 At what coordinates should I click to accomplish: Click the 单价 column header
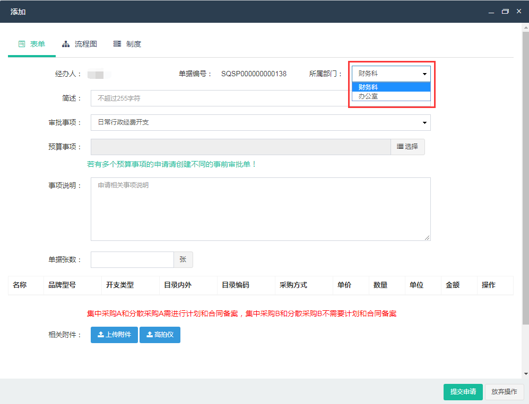[x=351, y=285]
